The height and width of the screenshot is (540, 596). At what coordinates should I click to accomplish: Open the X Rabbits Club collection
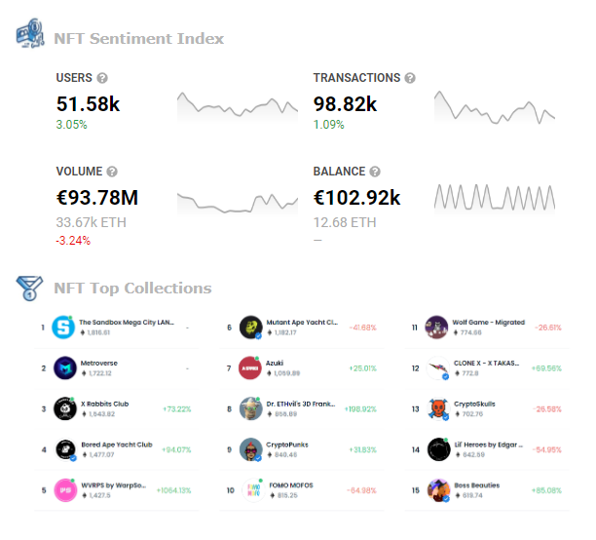[x=104, y=404]
